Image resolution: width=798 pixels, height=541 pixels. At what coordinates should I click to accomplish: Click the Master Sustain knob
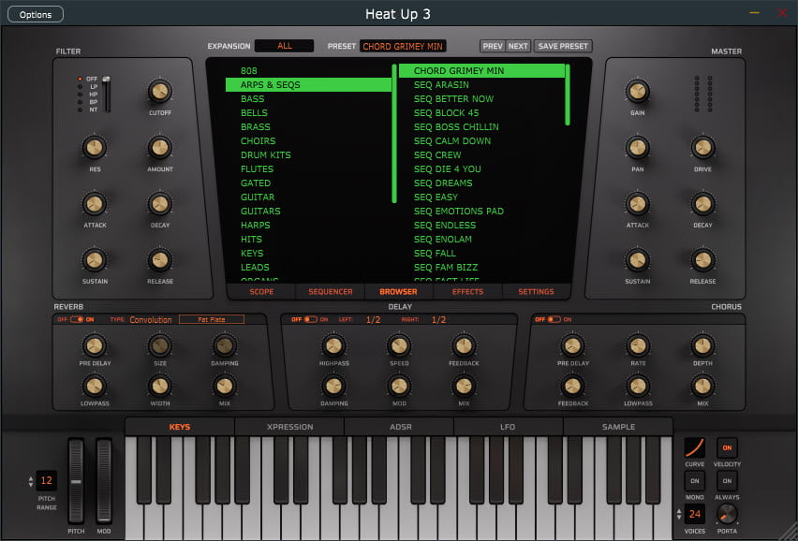[637, 260]
